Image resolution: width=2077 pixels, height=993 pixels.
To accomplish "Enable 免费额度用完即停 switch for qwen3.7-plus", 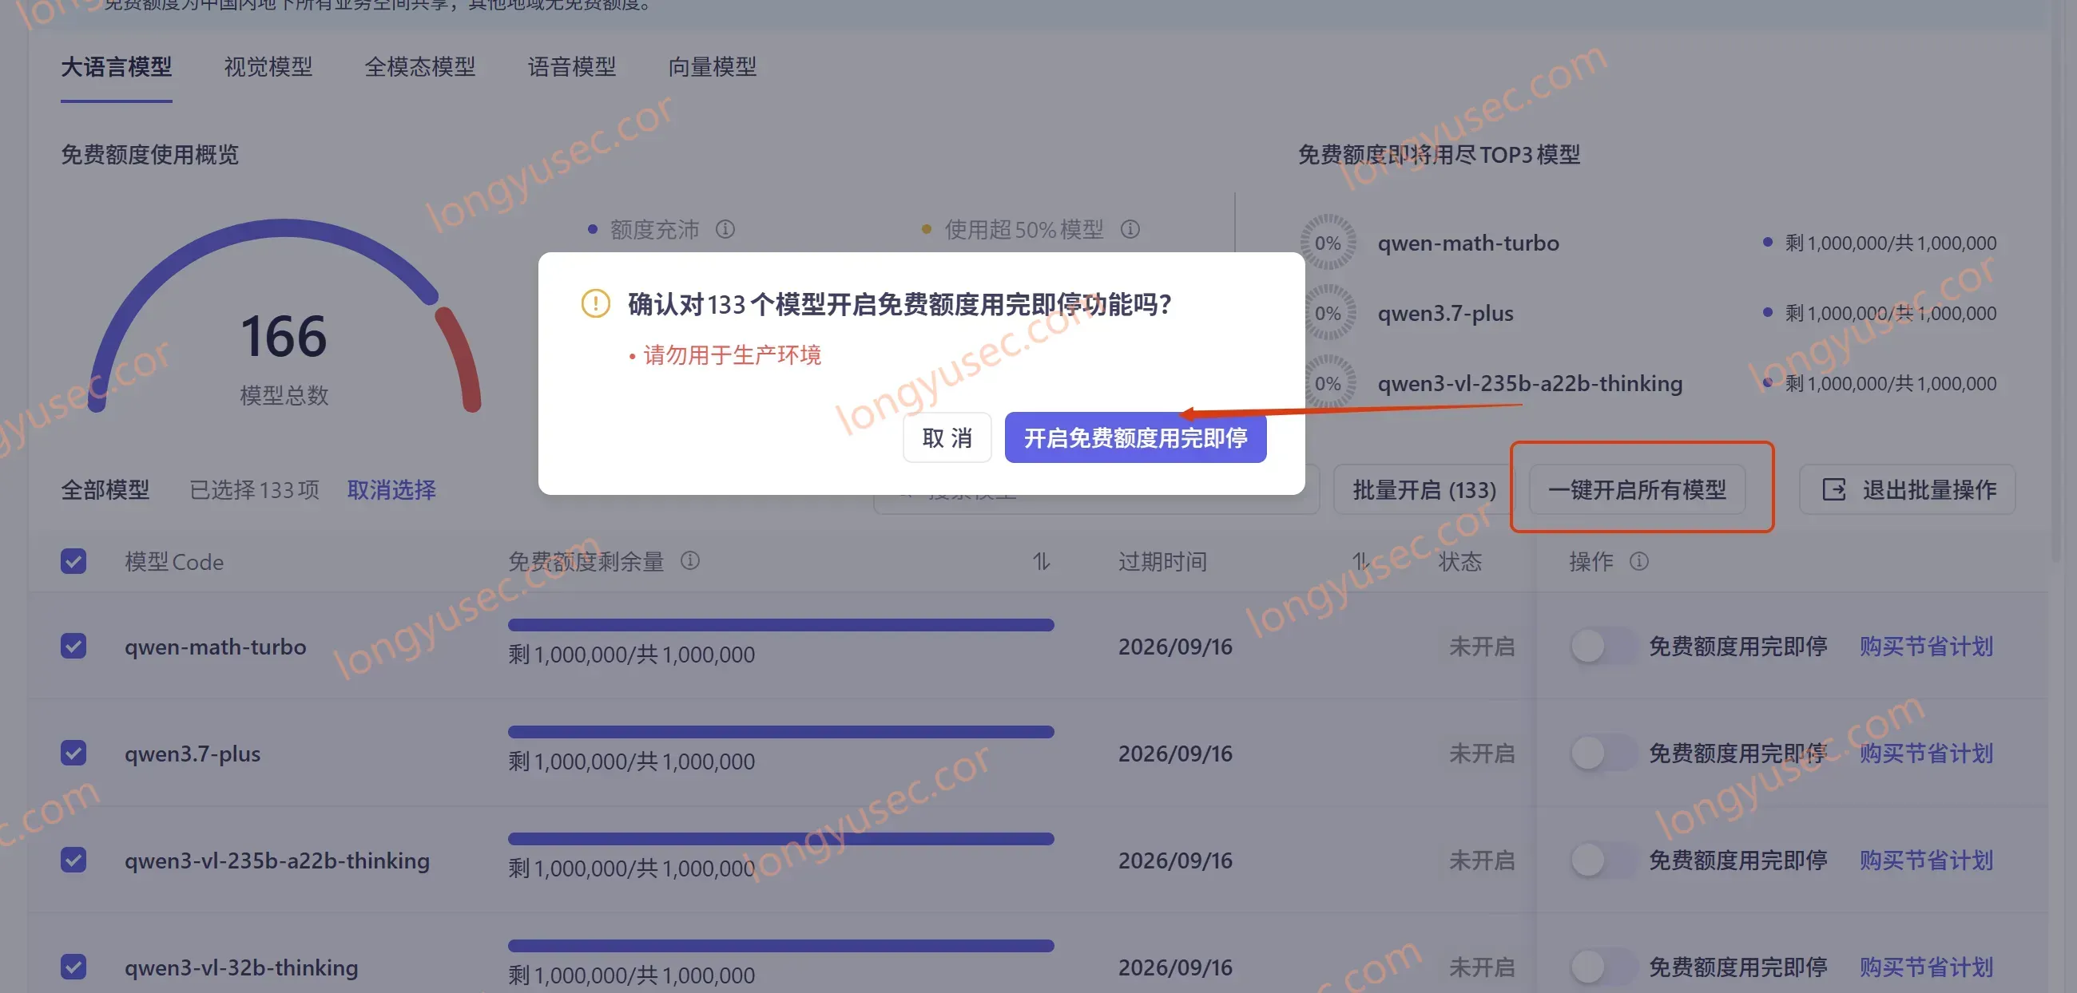I will click(x=1603, y=753).
